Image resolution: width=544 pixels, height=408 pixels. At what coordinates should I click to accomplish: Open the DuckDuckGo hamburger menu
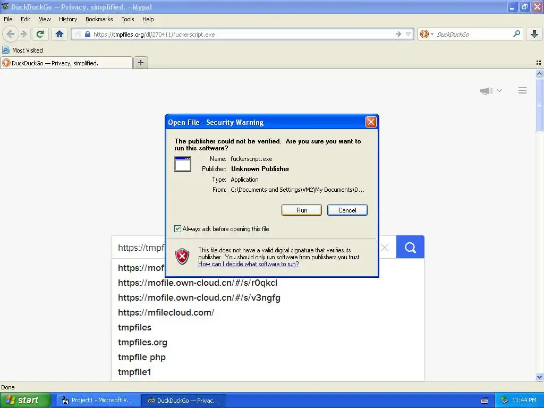(523, 90)
